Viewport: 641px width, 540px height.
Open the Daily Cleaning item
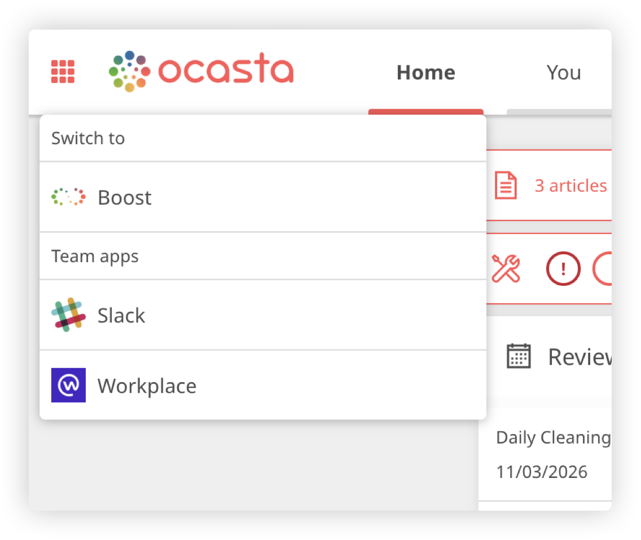(553, 437)
